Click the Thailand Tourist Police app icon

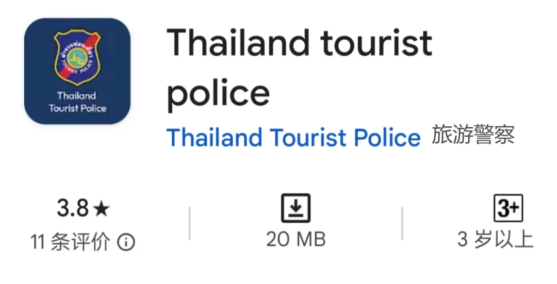77,71
